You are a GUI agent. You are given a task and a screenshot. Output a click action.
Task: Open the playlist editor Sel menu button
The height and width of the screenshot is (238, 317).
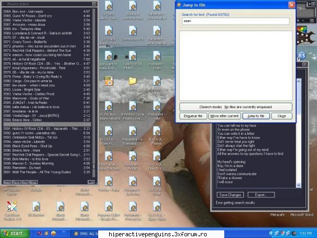pos(25,182)
